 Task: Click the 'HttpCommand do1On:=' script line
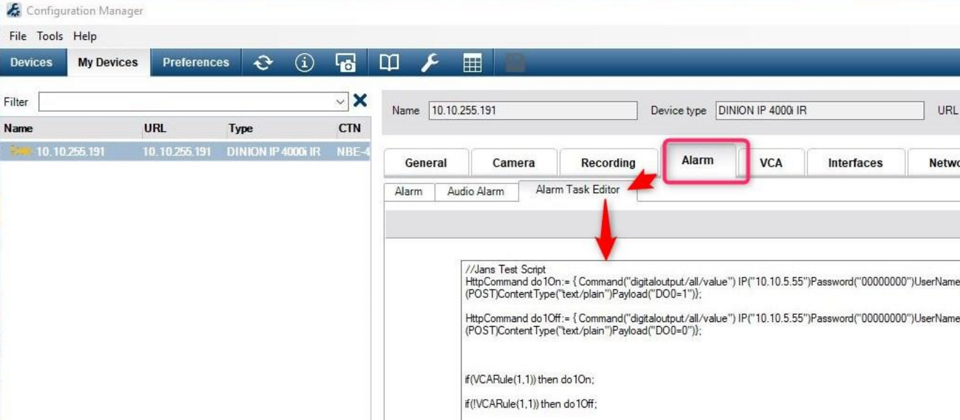[712, 282]
